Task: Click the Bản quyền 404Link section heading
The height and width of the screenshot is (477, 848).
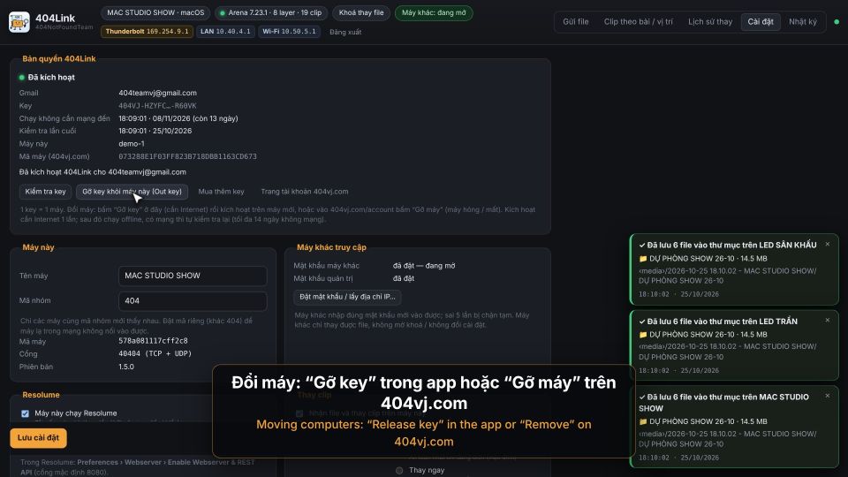Action: [59, 58]
